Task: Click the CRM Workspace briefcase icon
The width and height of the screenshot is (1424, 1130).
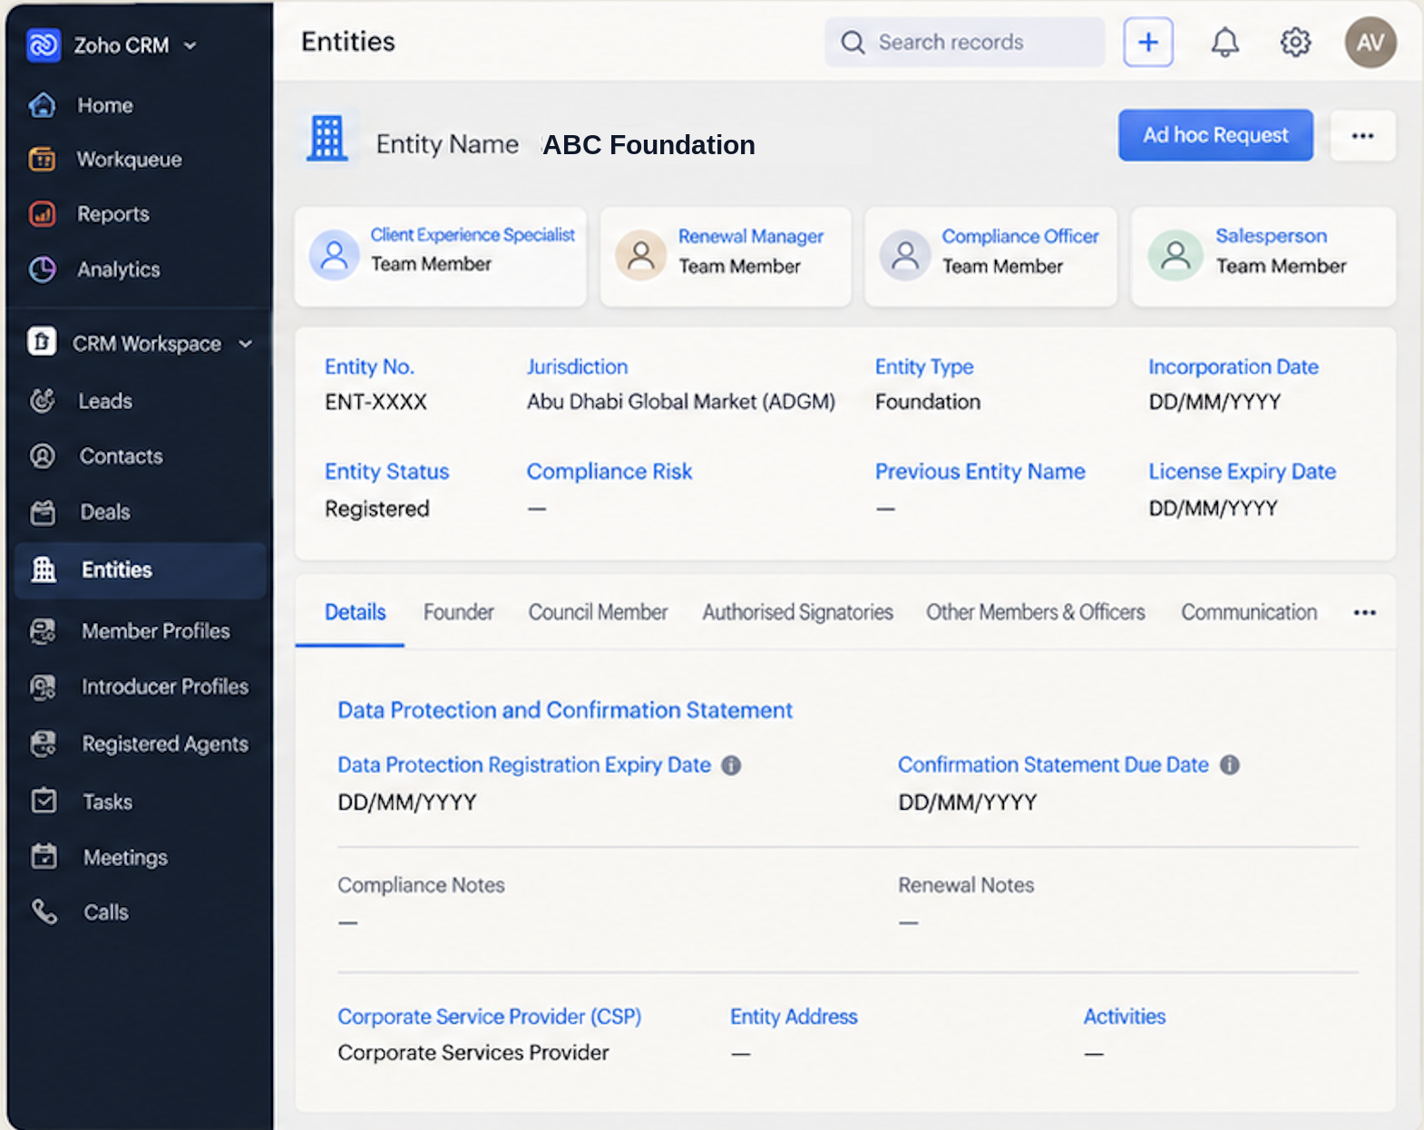Action: pyautogui.click(x=42, y=342)
